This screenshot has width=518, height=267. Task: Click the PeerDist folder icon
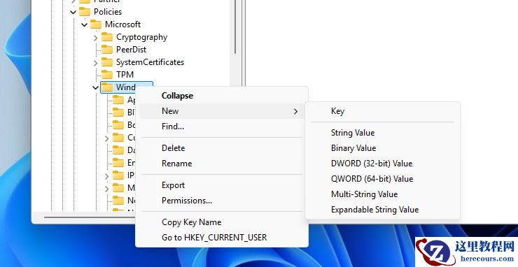tap(107, 50)
